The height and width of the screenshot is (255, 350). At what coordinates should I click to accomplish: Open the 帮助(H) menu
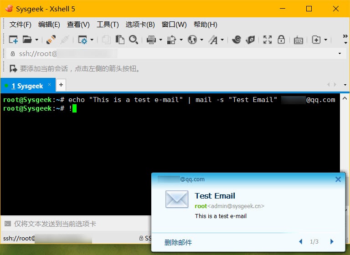(206, 24)
